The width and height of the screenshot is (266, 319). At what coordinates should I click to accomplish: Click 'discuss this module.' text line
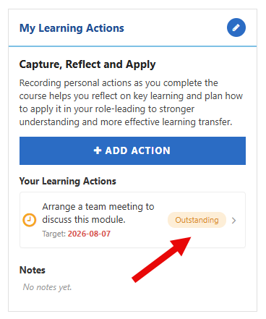click(x=84, y=220)
